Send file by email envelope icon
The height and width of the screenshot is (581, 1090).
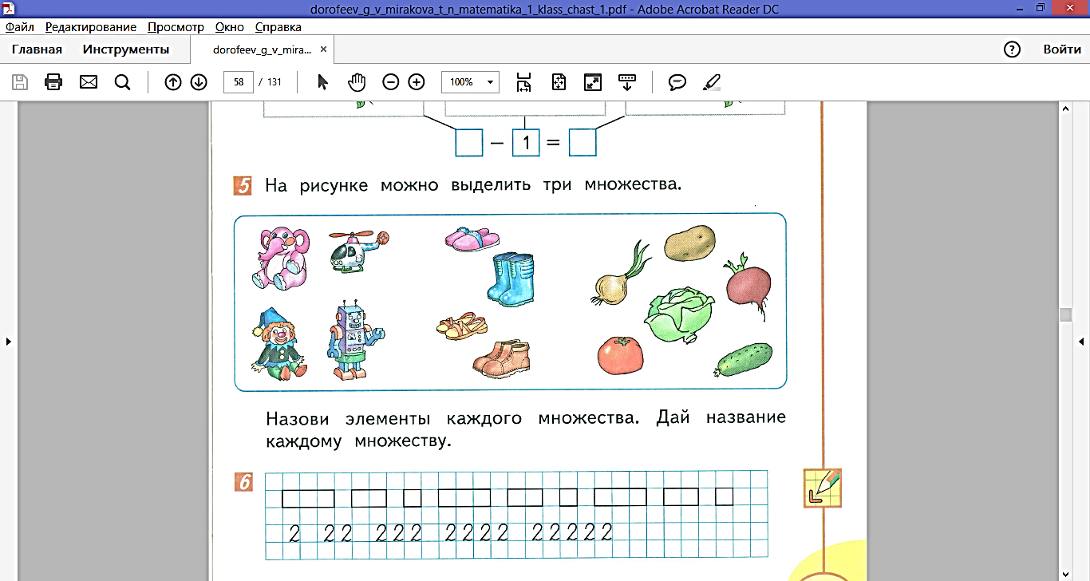(89, 82)
